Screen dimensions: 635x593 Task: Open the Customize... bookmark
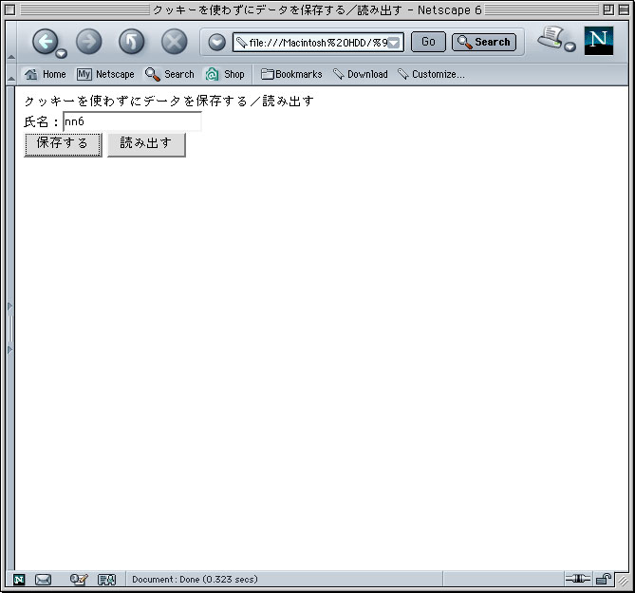pyautogui.click(x=431, y=74)
